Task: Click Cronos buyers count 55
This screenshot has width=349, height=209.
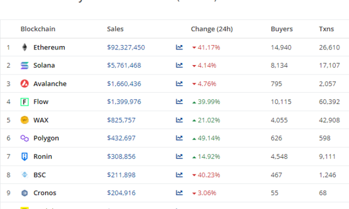Action: (x=274, y=193)
